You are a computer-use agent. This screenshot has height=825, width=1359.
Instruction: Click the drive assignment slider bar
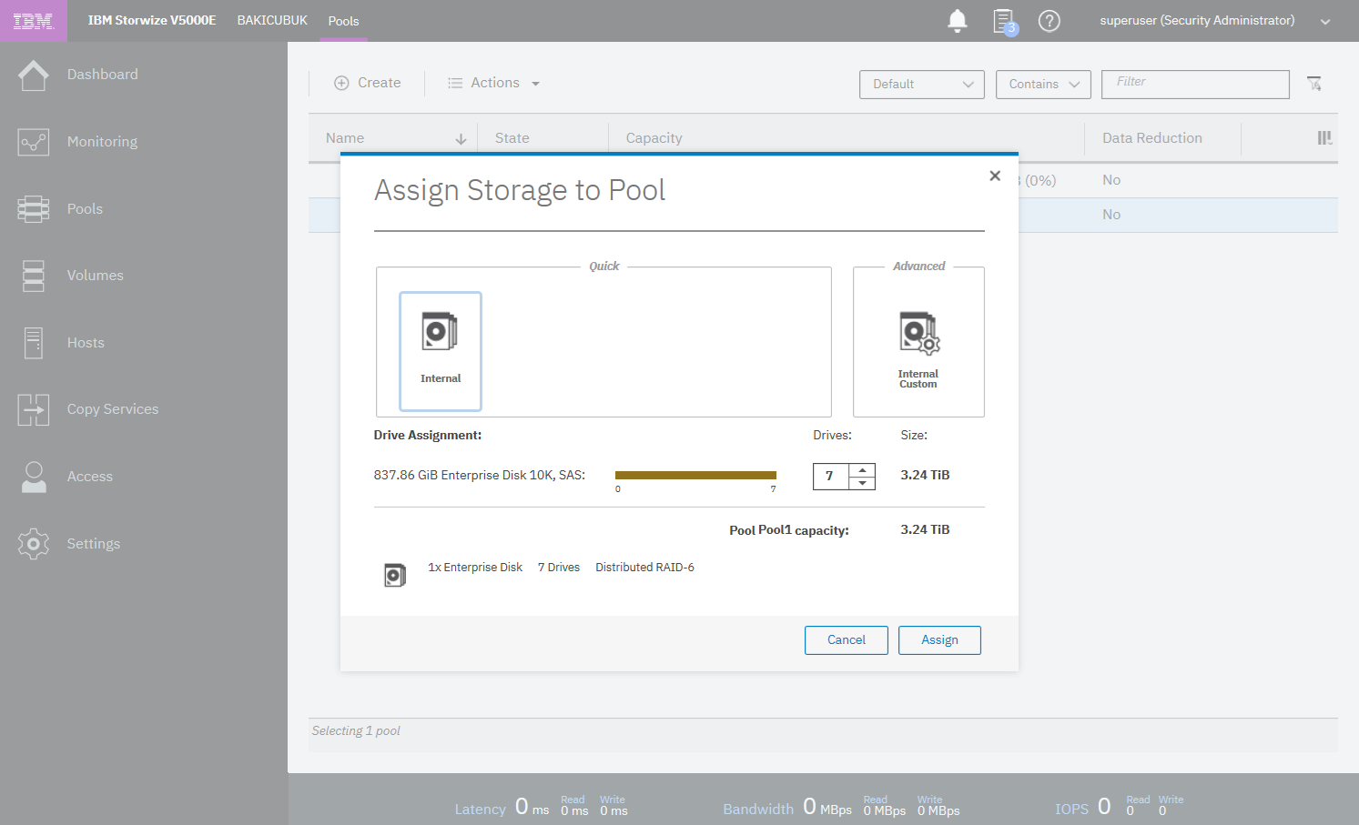695,475
